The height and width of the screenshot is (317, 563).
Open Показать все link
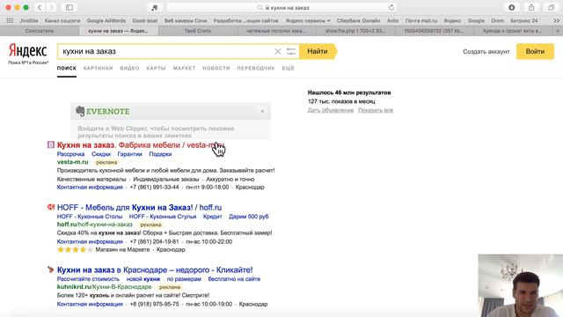coord(376,110)
